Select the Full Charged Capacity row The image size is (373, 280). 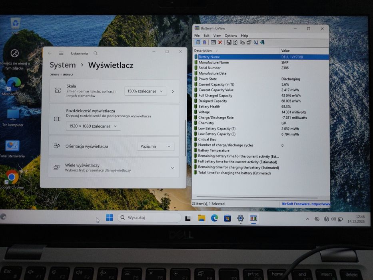(261, 95)
